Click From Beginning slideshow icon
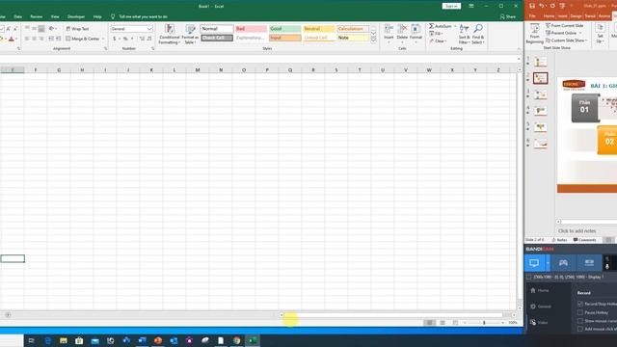This screenshot has width=617, height=347. pos(535,29)
